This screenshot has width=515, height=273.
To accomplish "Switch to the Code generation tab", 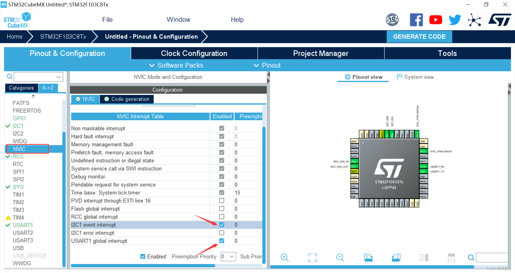I will (x=127, y=99).
